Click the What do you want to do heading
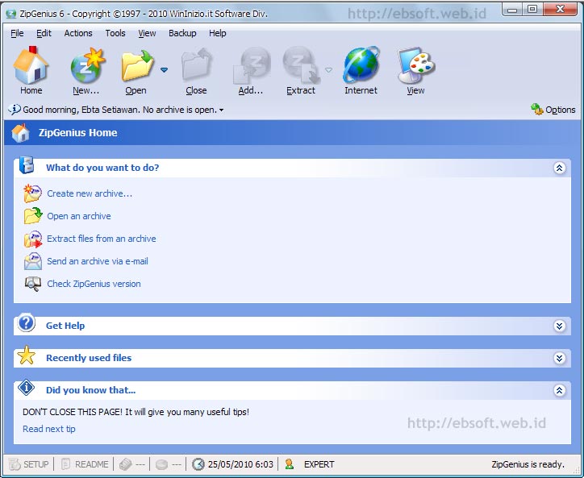 tap(102, 168)
